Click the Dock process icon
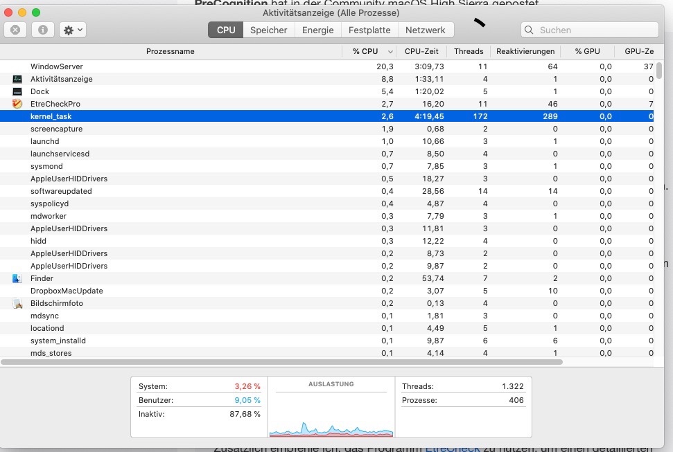The height and width of the screenshot is (452, 673). (17, 91)
